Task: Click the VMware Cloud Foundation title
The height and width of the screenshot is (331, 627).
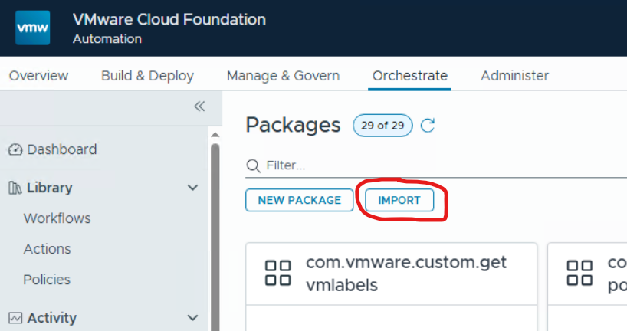Action: (169, 20)
